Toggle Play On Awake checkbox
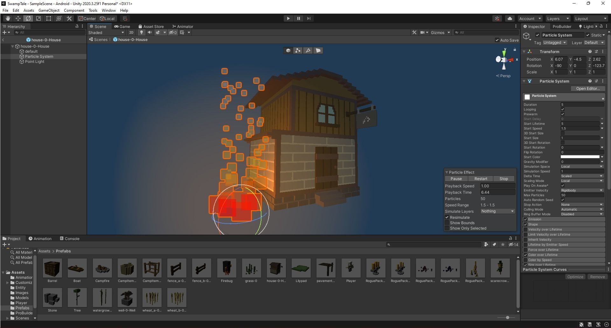The image size is (611, 328). (x=563, y=185)
